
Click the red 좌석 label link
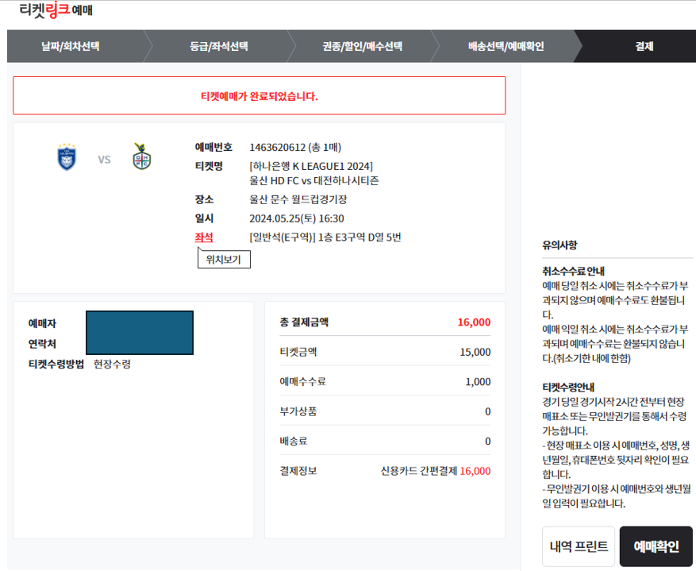(204, 237)
